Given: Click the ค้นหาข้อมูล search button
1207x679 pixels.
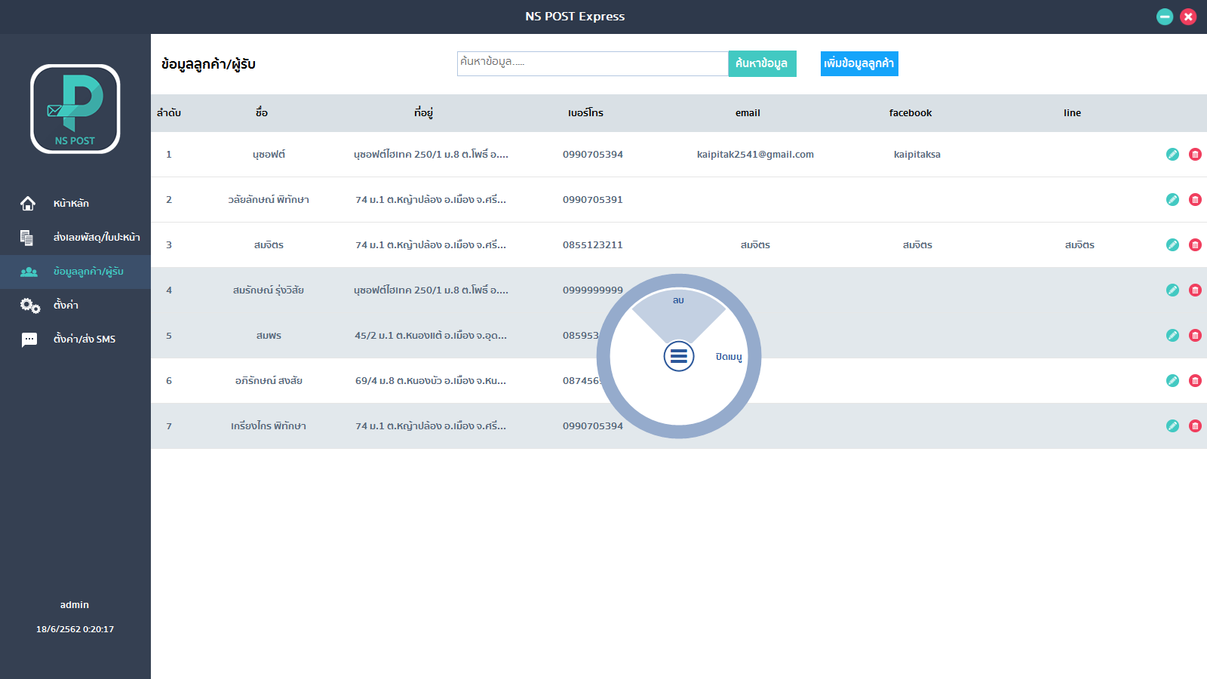Looking at the screenshot, I should (x=762, y=63).
